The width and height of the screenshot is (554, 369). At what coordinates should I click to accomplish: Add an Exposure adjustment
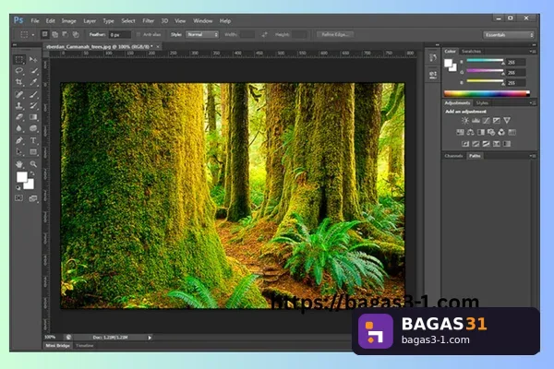coord(497,121)
